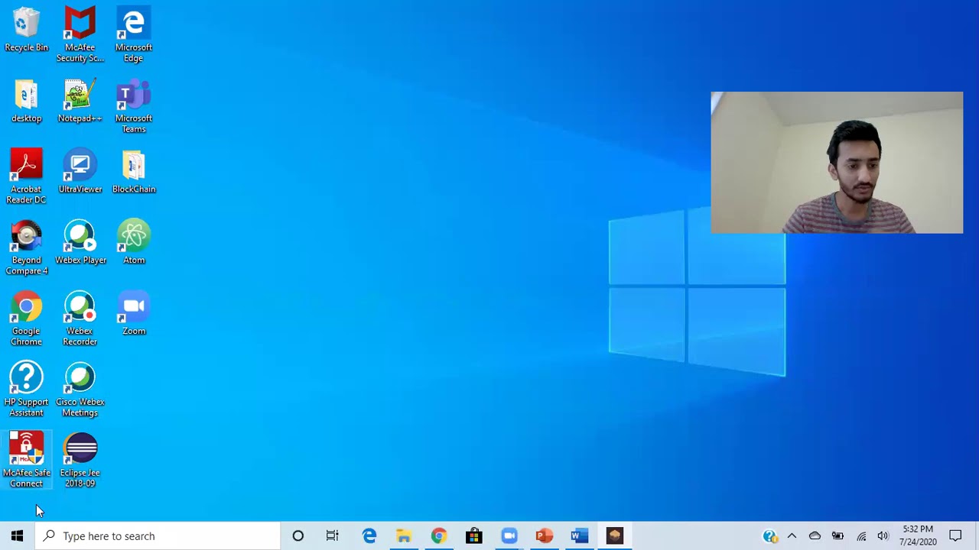Open the clock showing 5:32 PM
The image size is (979, 550).
click(919, 536)
